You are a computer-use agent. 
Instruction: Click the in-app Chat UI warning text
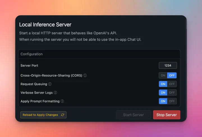click(80, 39)
